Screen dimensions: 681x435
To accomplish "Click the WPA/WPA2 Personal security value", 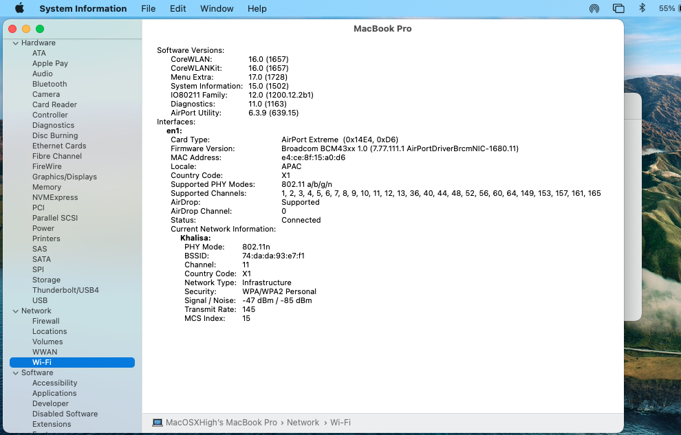I will pyautogui.click(x=279, y=292).
